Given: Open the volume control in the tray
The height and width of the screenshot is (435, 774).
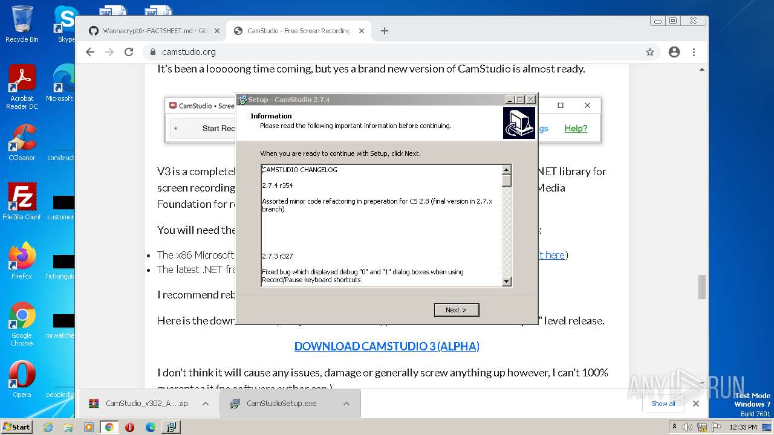Looking at the screenshot, I should point(688,427).
